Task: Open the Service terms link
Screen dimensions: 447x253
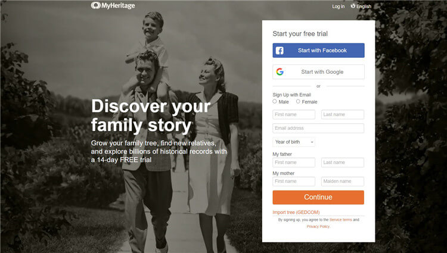Action: [341, 220]
